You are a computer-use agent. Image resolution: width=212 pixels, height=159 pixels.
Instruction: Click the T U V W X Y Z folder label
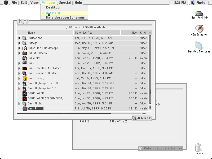point(118,121)
